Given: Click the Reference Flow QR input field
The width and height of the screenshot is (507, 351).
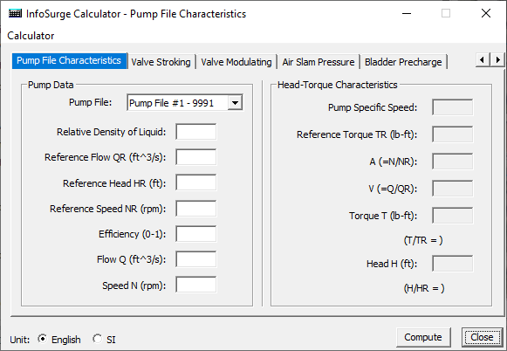Looking at the screenshot, I should (196, 157).
